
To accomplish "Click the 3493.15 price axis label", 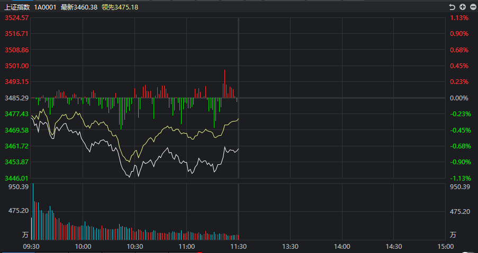I will (17, 81).
